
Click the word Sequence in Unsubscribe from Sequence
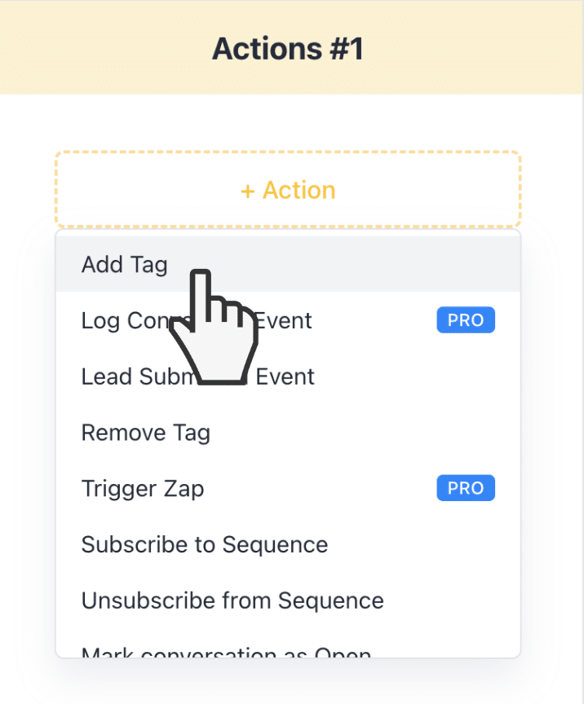[x=331, y=601]
